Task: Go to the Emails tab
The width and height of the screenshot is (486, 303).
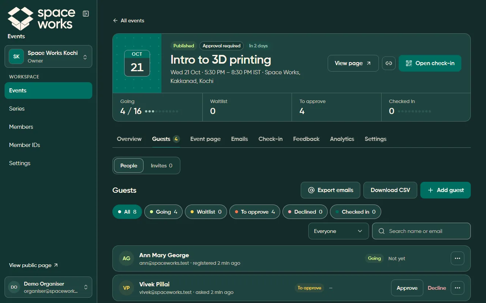Action: (240, 139)
